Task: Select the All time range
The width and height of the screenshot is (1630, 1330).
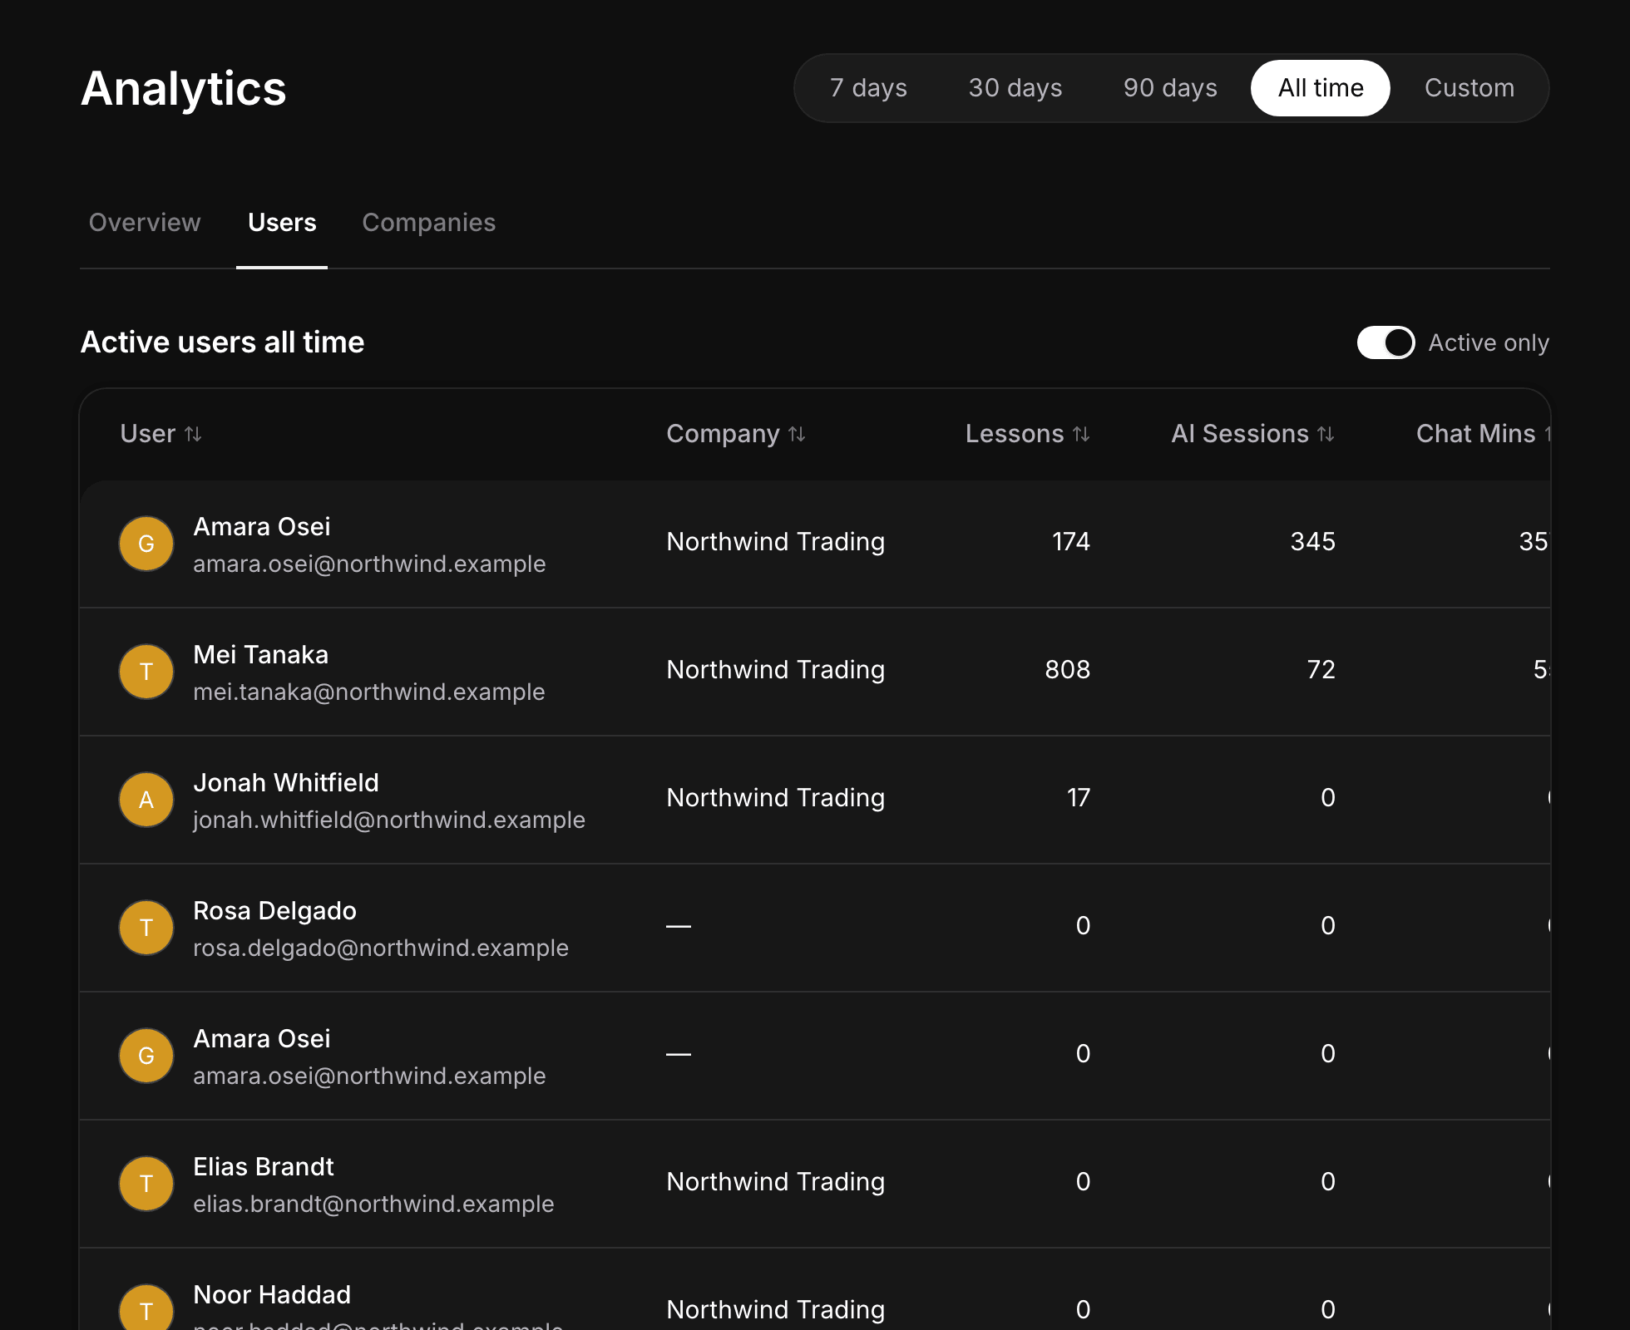Action: tap(1321, 88)
